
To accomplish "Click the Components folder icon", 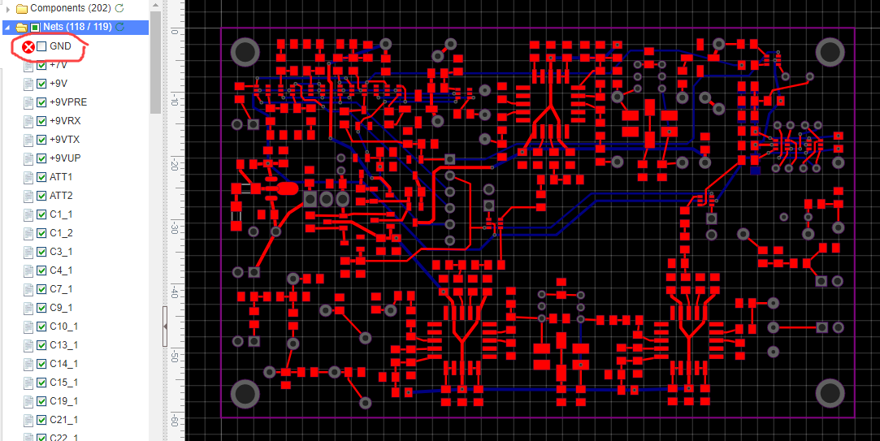I will (x=21, y=8).
